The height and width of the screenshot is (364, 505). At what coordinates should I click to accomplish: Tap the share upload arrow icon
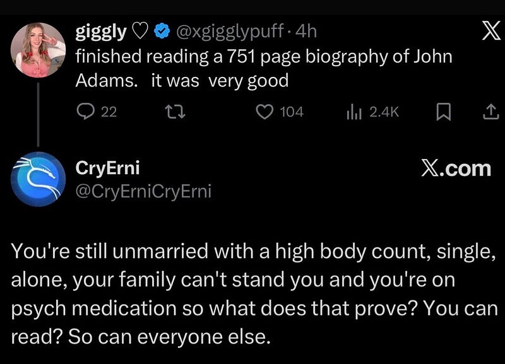click(489, 112)
